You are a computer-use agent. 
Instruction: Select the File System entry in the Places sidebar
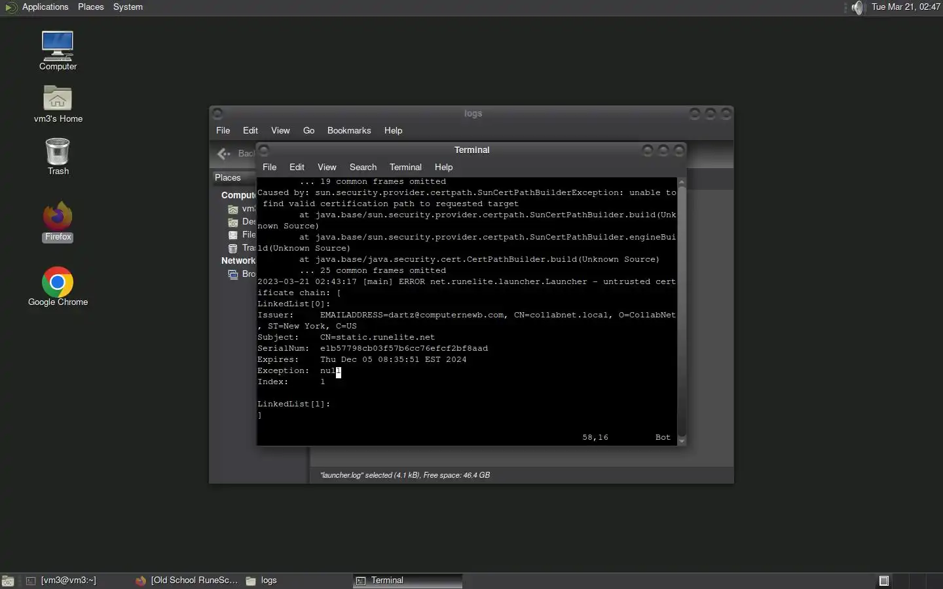[241, 235]
